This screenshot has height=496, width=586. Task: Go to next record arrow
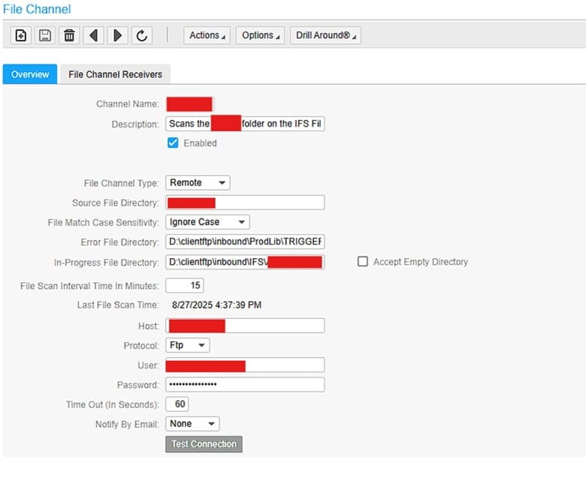click(116, 35)
